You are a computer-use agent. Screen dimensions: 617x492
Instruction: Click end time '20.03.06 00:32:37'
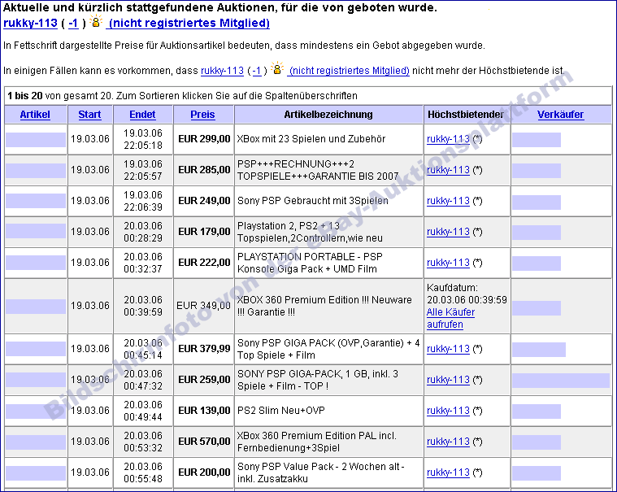point(143,263)
